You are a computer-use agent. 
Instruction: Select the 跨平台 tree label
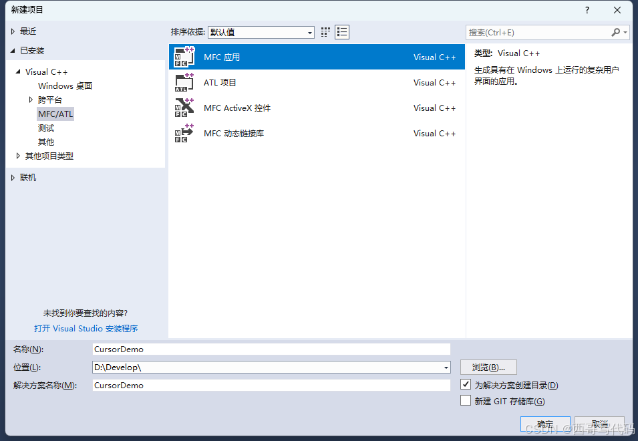click(50, 100)
